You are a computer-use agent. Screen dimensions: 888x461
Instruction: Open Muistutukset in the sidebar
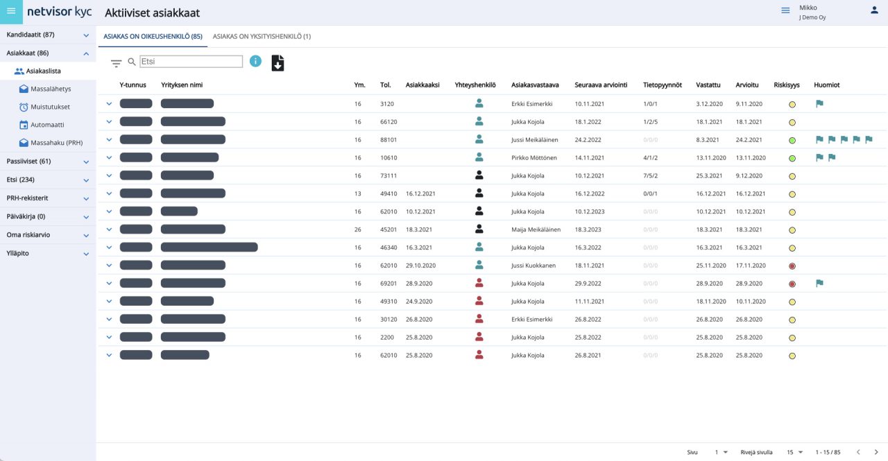coord(50,107)
